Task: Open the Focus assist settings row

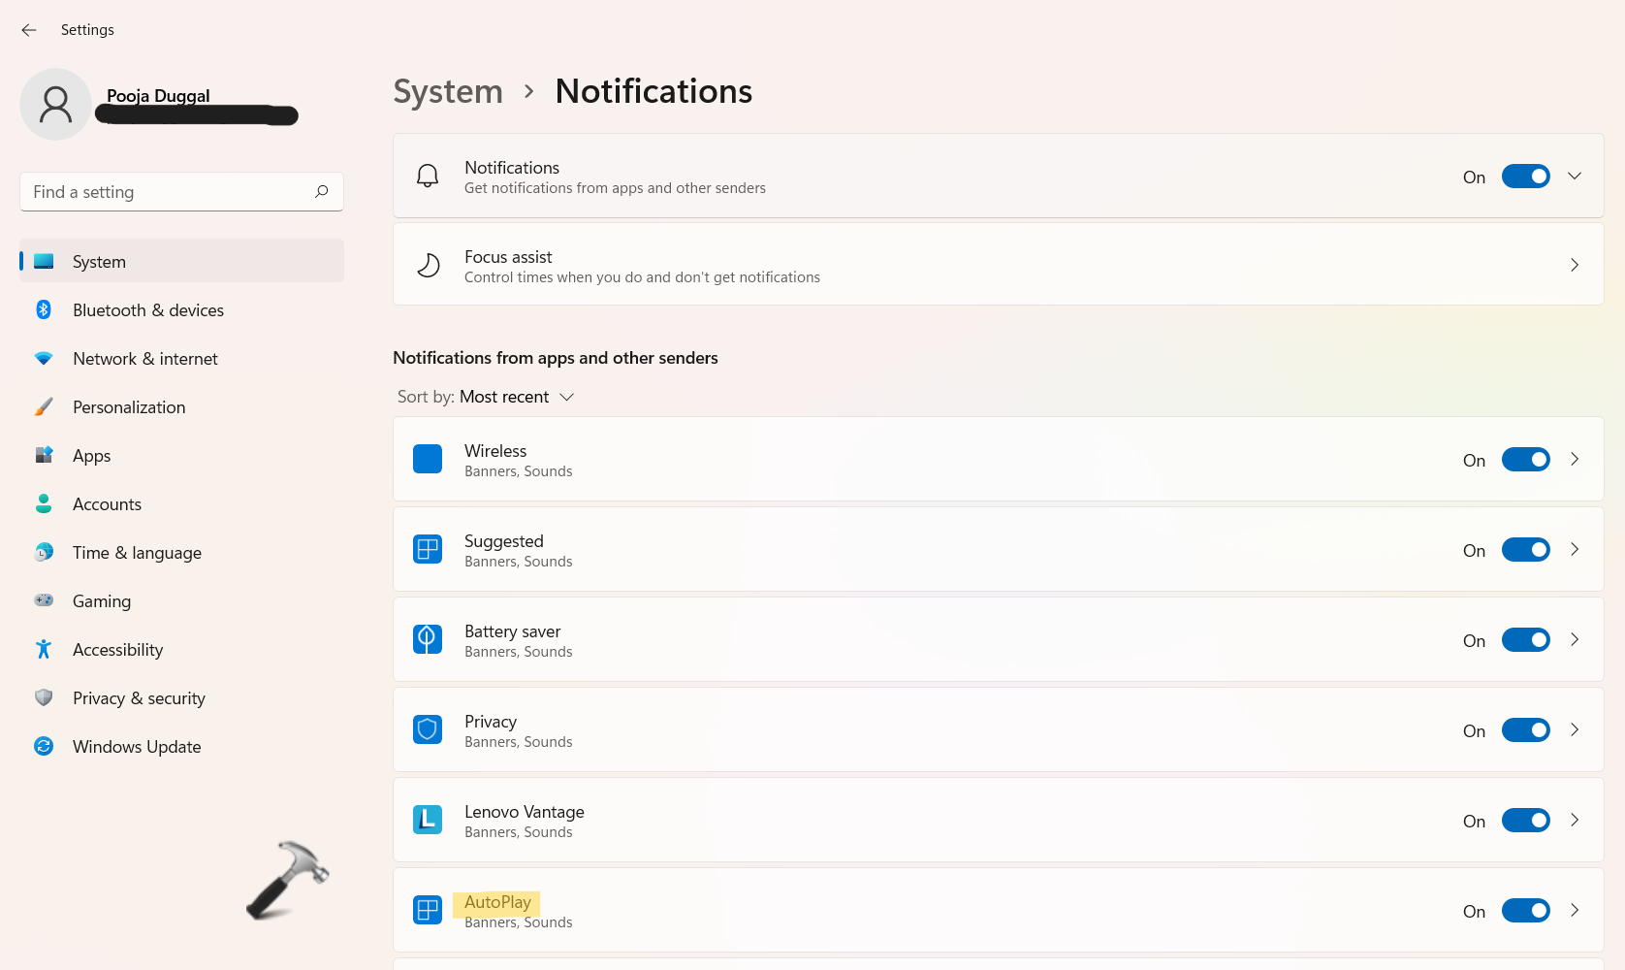Action: point(997,265)
